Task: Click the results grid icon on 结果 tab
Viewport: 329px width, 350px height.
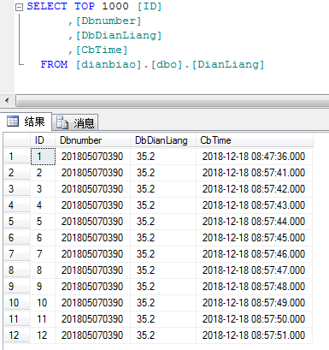Action: (13, 122)
